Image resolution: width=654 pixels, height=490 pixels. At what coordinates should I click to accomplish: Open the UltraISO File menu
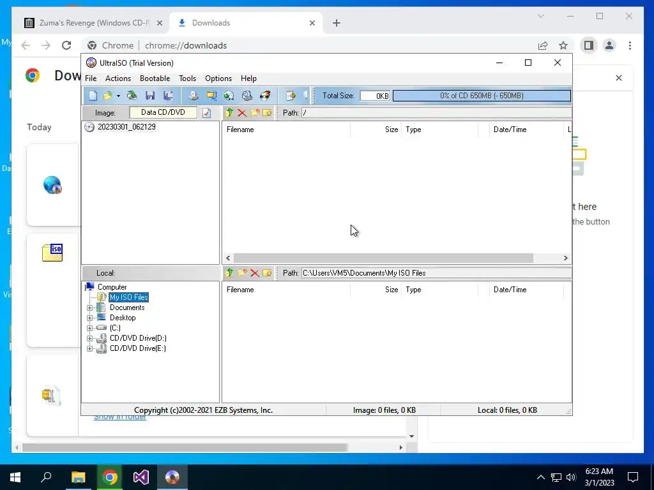click(91, 78)
